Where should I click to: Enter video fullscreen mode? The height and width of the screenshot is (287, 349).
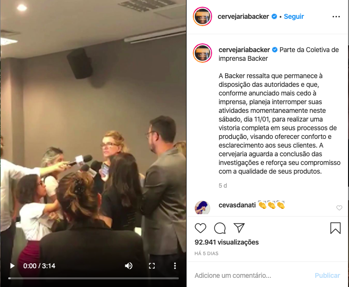(x=152, y=266)
